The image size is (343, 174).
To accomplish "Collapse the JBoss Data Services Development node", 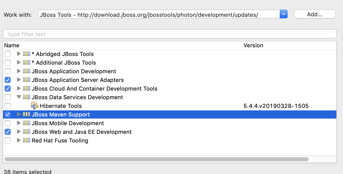I will pyautogui.click(x=19, y=97).
